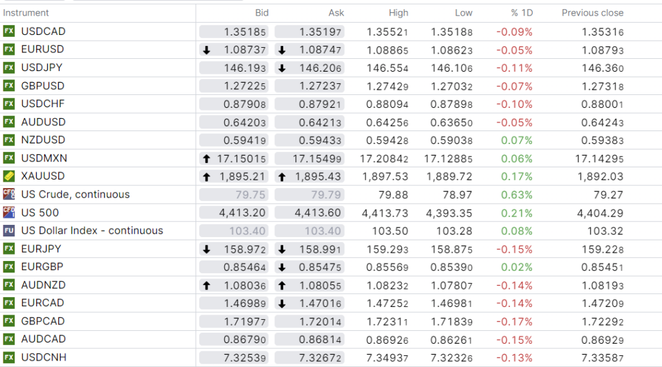The height and width of the screenshot is (367, 662).
Task: Sort by the % 1D column header
Action: point(521,13)
